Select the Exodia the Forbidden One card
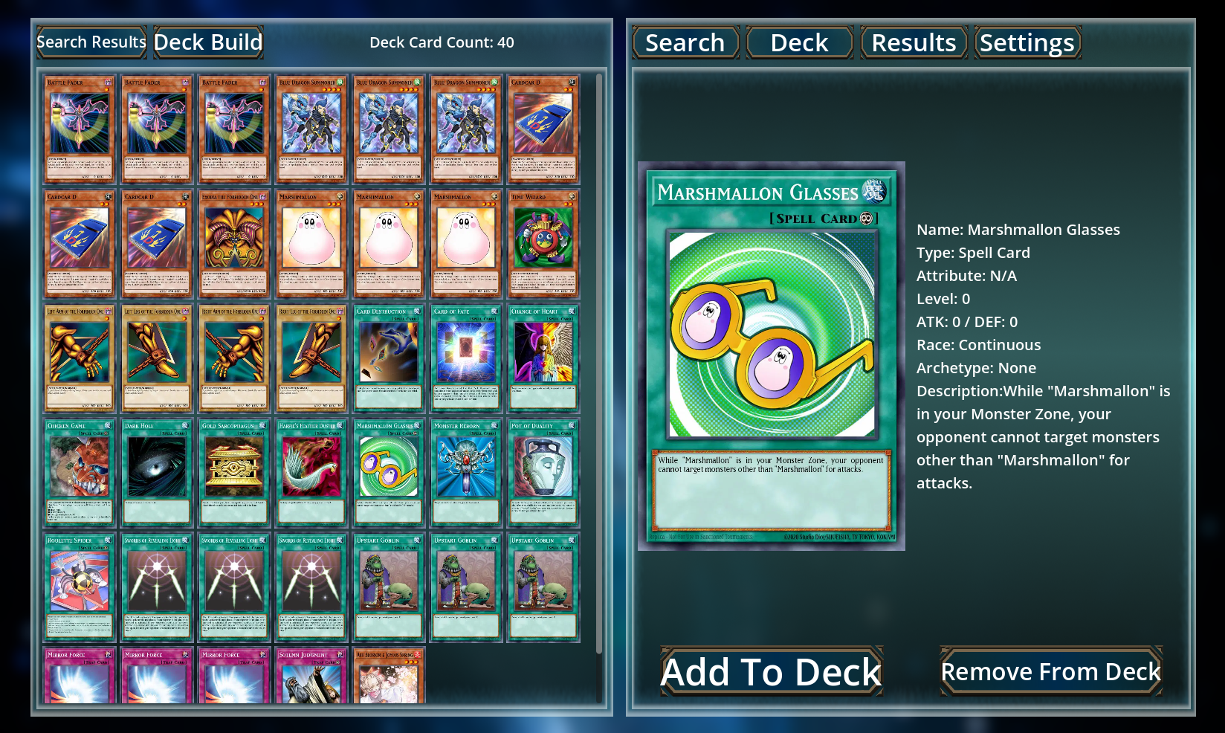Screen dimensions: 1225x733 click(233, 244)
